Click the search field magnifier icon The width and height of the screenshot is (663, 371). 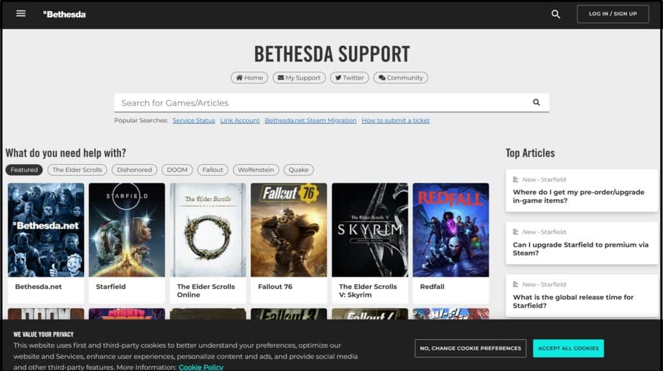click(x=536, y=102)
